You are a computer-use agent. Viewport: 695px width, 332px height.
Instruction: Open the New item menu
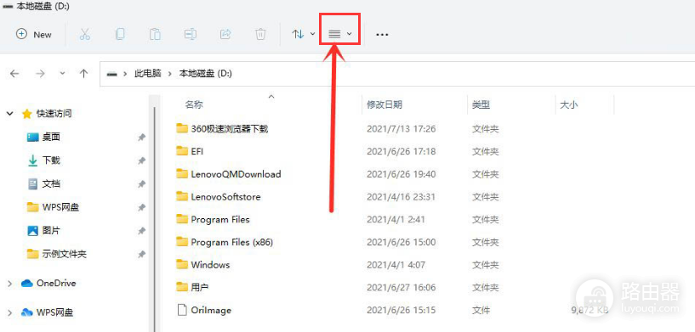[34, 34]
